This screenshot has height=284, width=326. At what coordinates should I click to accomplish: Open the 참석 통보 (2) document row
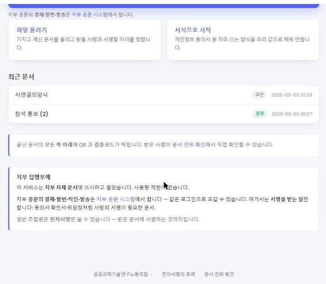tap(164, 114)
